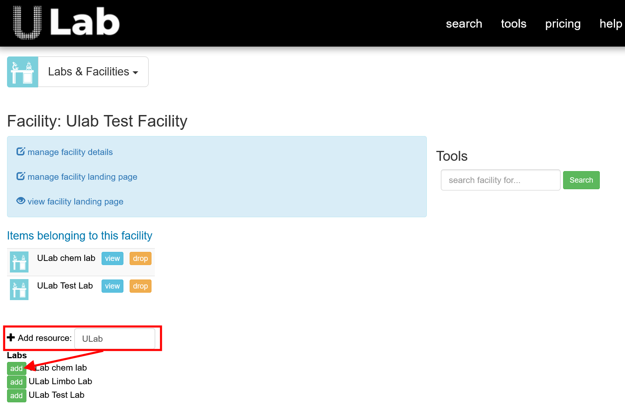
Task: Open the help menu
Action: (x=611, y=24)
